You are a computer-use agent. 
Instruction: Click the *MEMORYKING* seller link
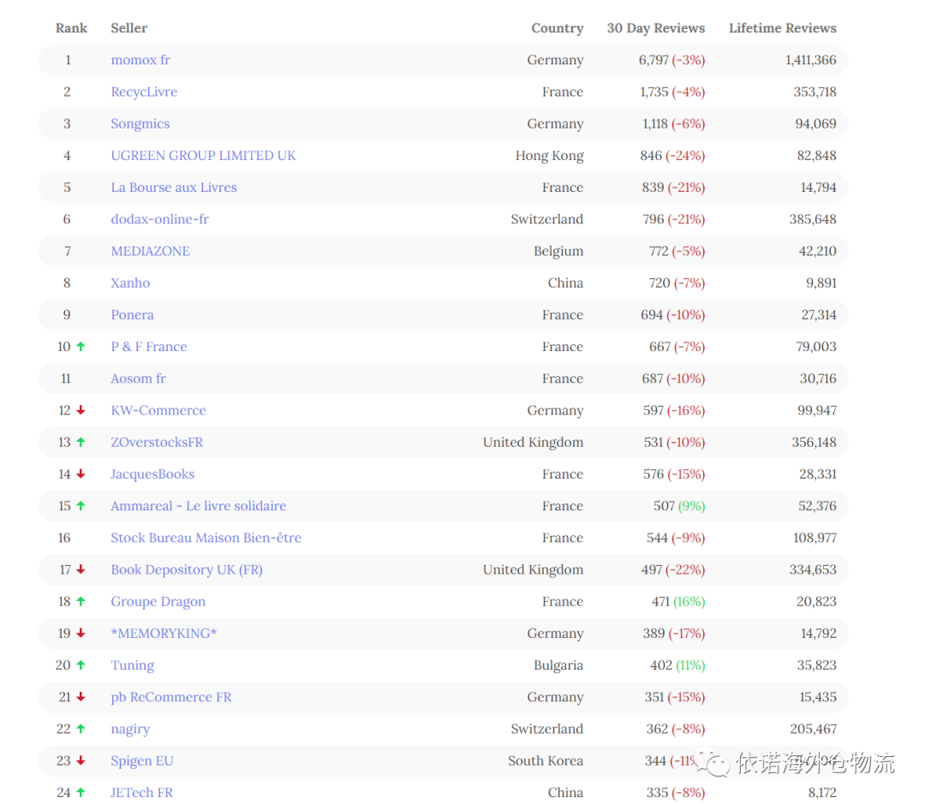tap(164, 634)
